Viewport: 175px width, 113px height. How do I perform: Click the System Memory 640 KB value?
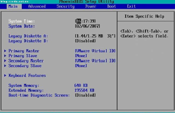pos(81,85)
